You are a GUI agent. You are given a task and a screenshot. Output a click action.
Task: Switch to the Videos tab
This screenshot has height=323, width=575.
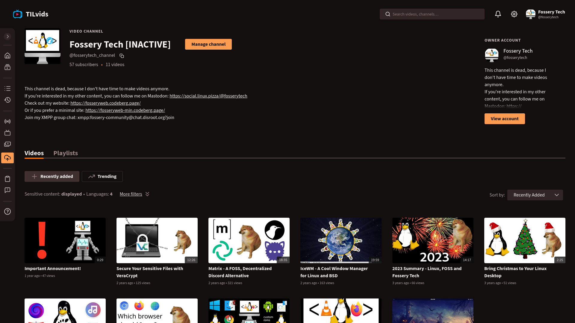[34, 153]
